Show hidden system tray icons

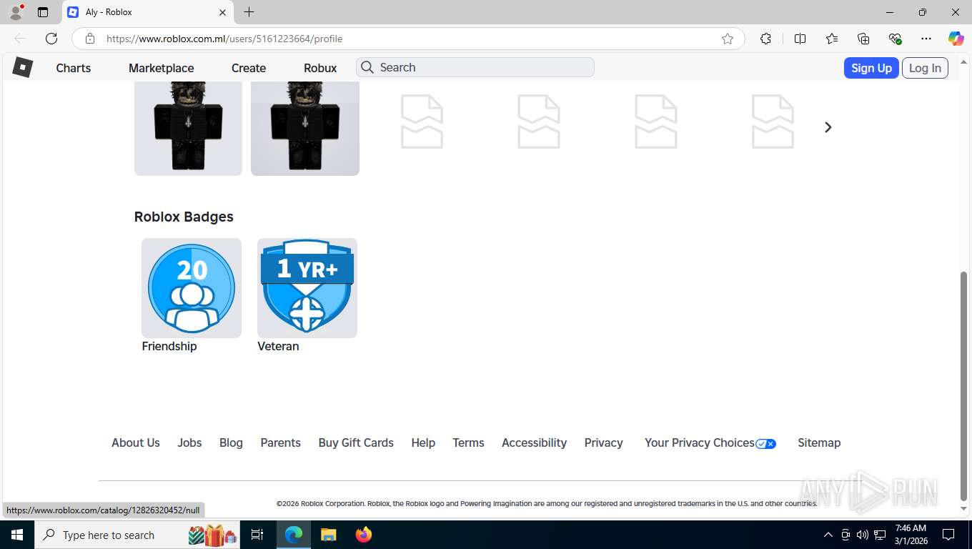click(828, 535)
